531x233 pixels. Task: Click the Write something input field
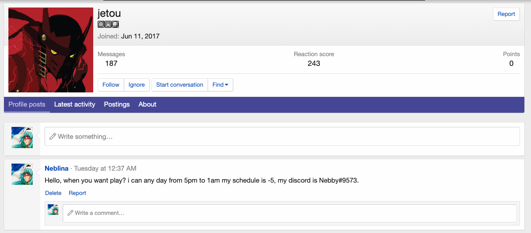282,137
